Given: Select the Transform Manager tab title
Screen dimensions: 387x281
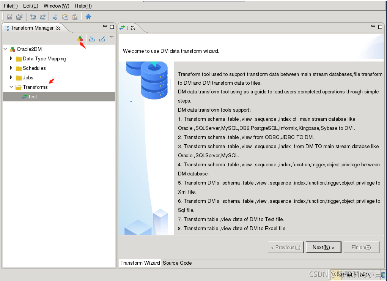Looking at the screenshot, I should (32, 28).
